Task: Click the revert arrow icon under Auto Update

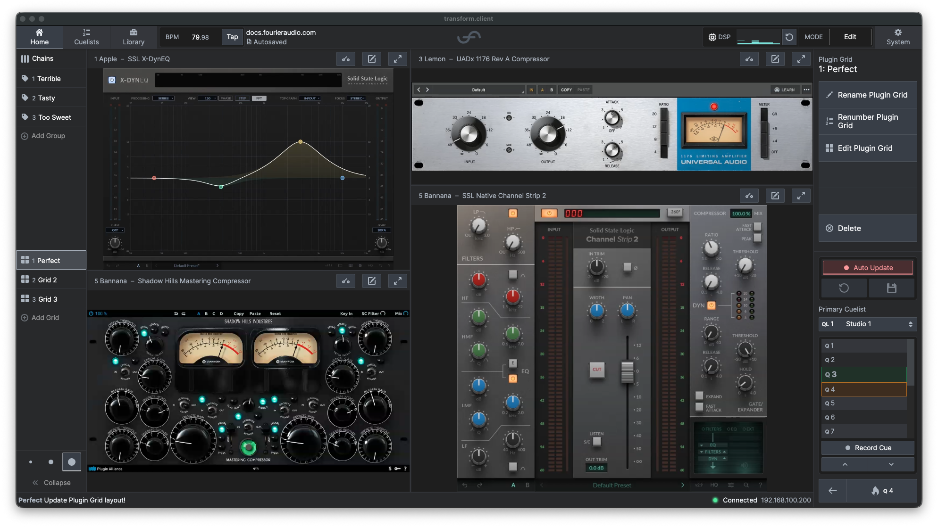Action: [844, 288]
